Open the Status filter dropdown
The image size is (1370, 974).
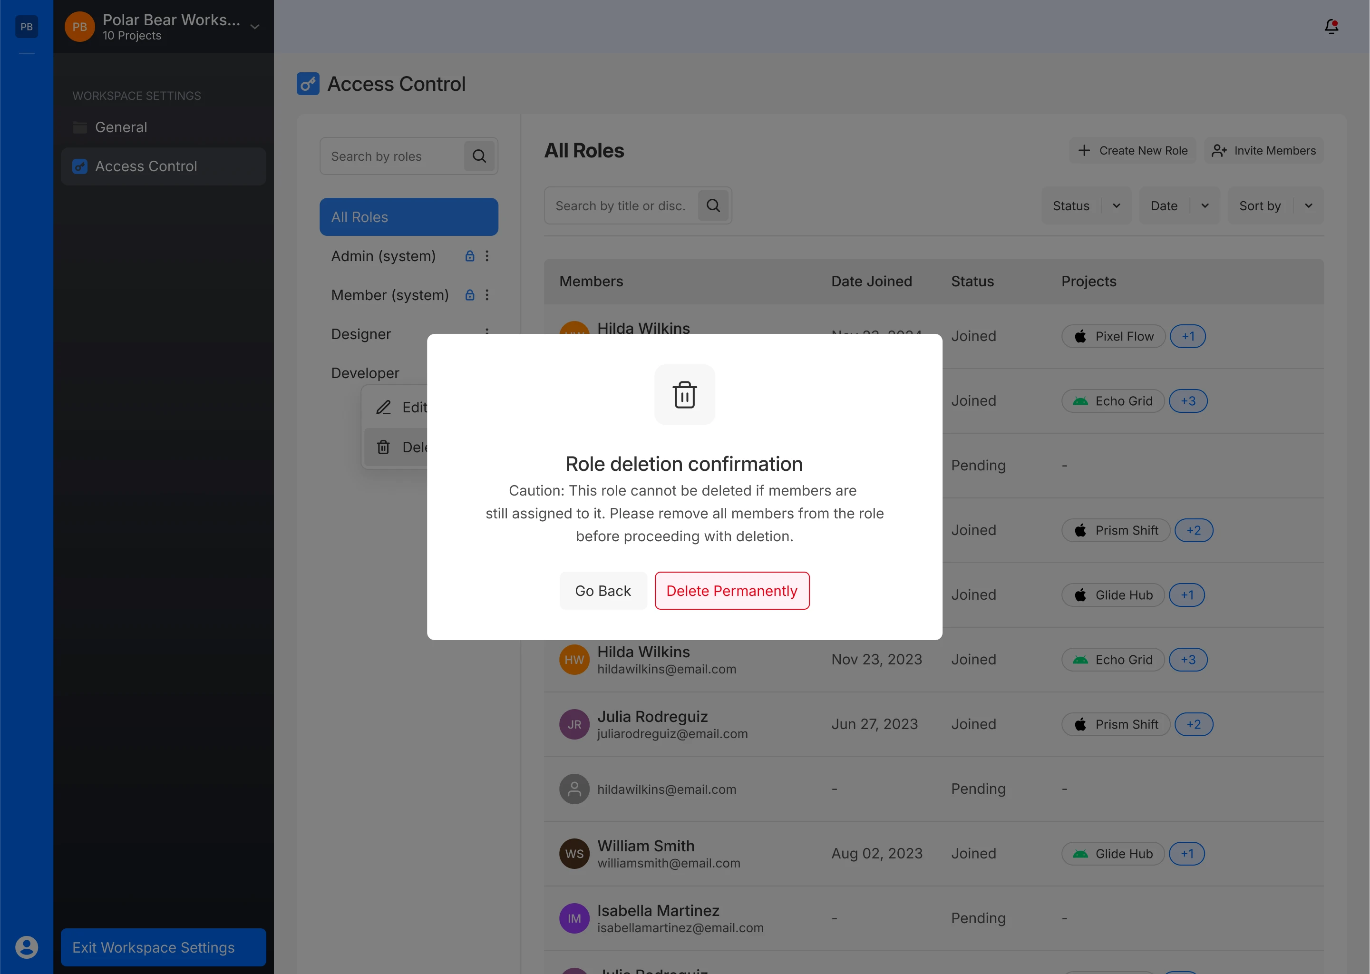[x=1086, y=206]
